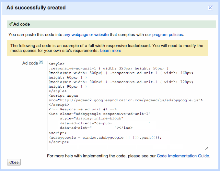Open the "program policies" link
220x171 pixels.
click(168, 34)
